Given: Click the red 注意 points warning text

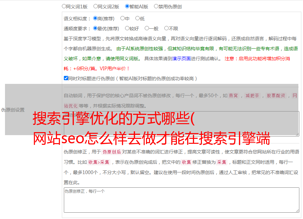Looking at the screenshot, I should [177, 64].
